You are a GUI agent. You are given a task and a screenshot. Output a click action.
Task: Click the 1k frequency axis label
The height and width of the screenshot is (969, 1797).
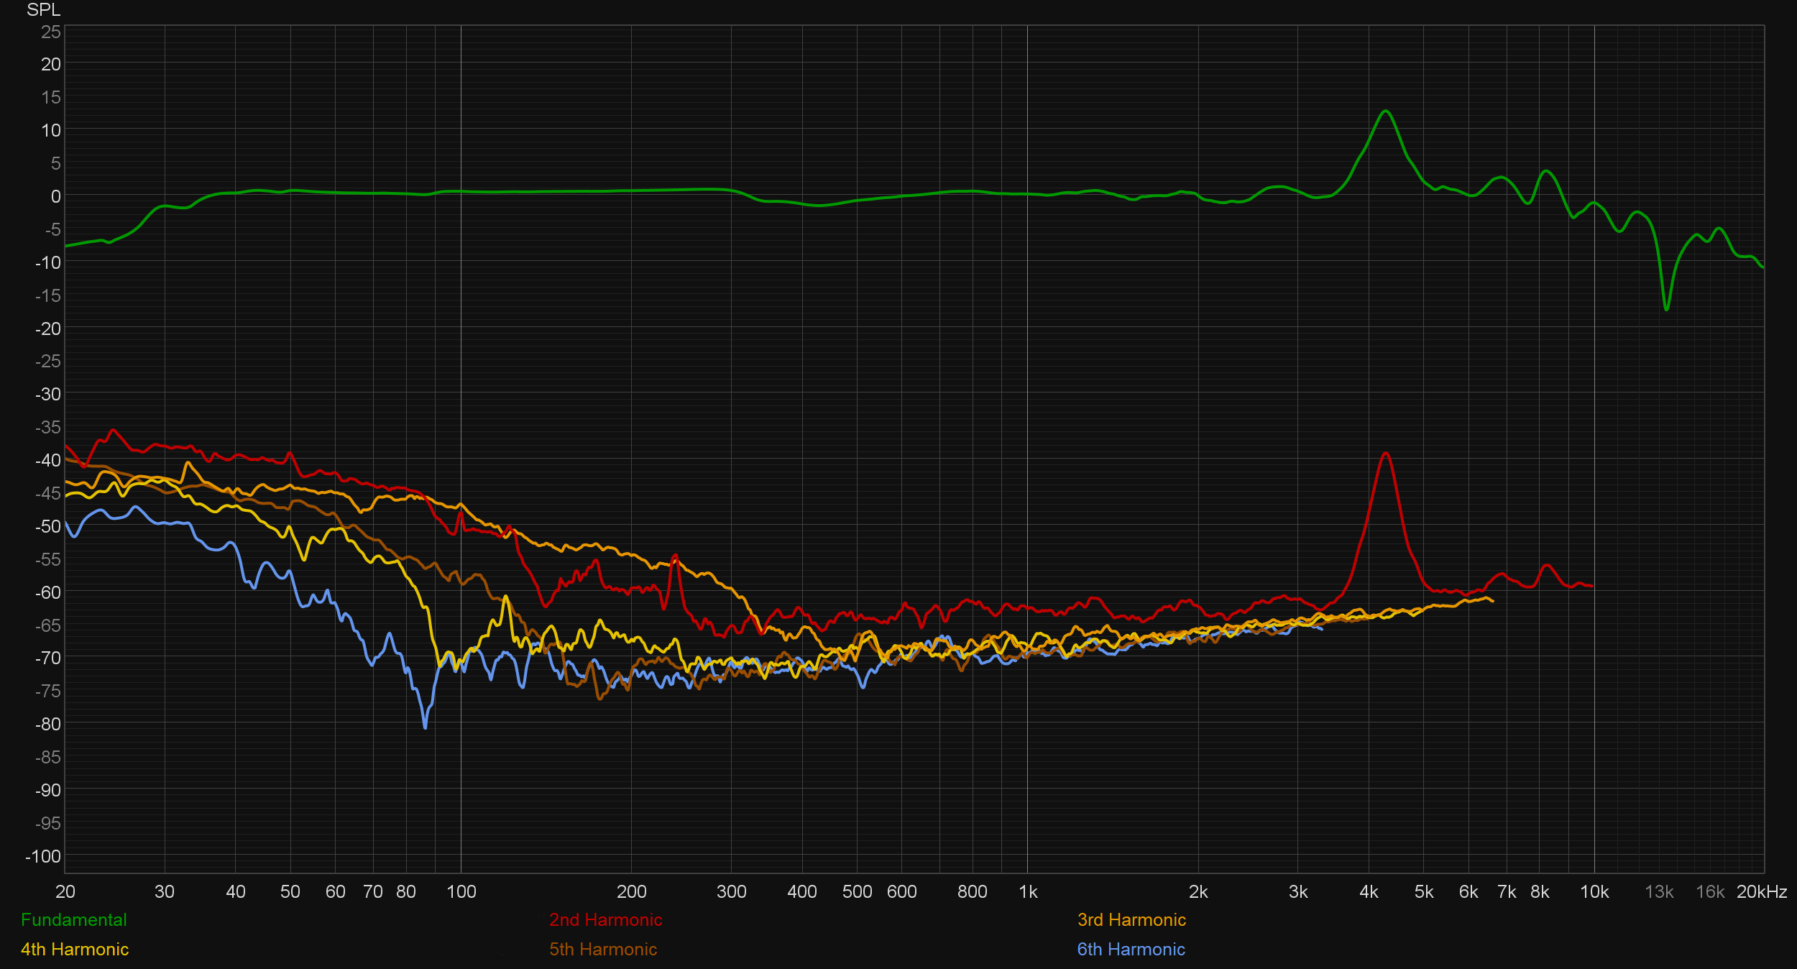[x=1028, y=892]
